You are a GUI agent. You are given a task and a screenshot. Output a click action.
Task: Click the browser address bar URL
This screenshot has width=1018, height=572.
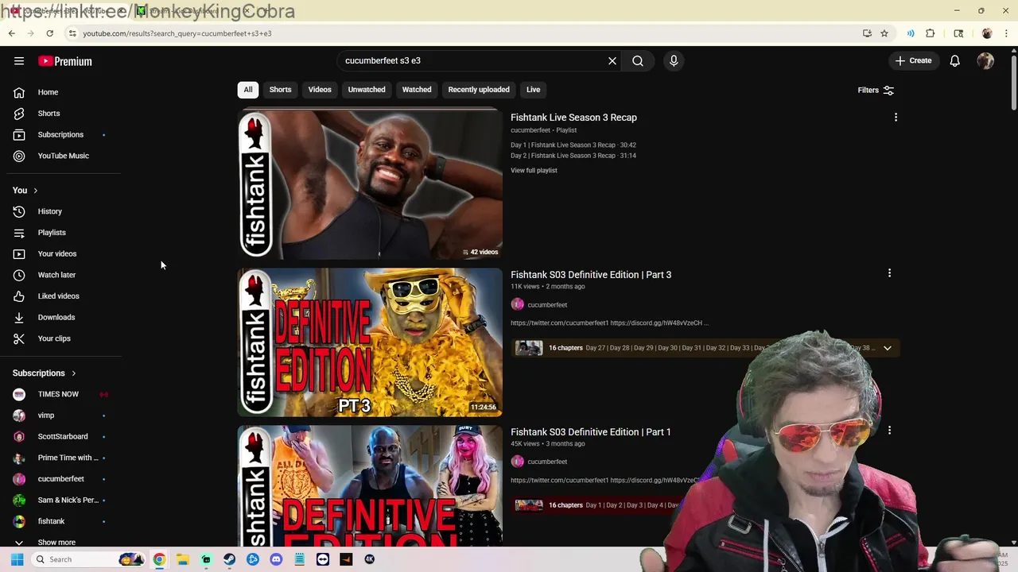point(177,33)
